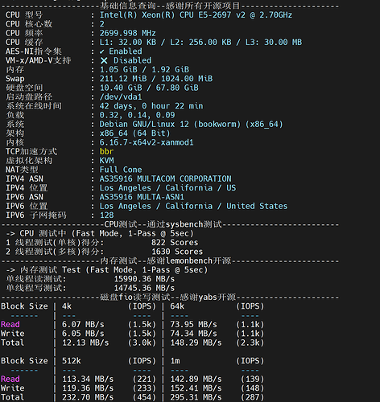Click the magenta 'Read' label in the 512k table
380x402 pixels.
[x=10, y=379]
